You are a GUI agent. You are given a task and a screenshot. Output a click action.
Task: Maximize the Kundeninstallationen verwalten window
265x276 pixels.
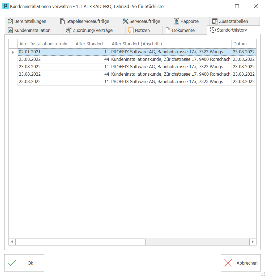point(237,6)
